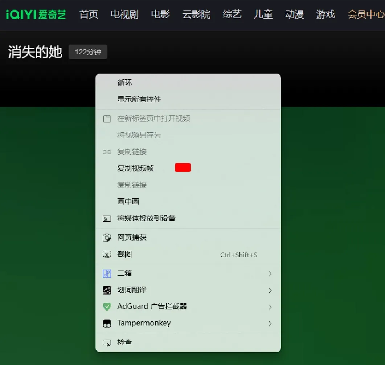Open the 电视剧 section
Image resolution: width=385 pixels, height=365 pixels.
[124, 15]
